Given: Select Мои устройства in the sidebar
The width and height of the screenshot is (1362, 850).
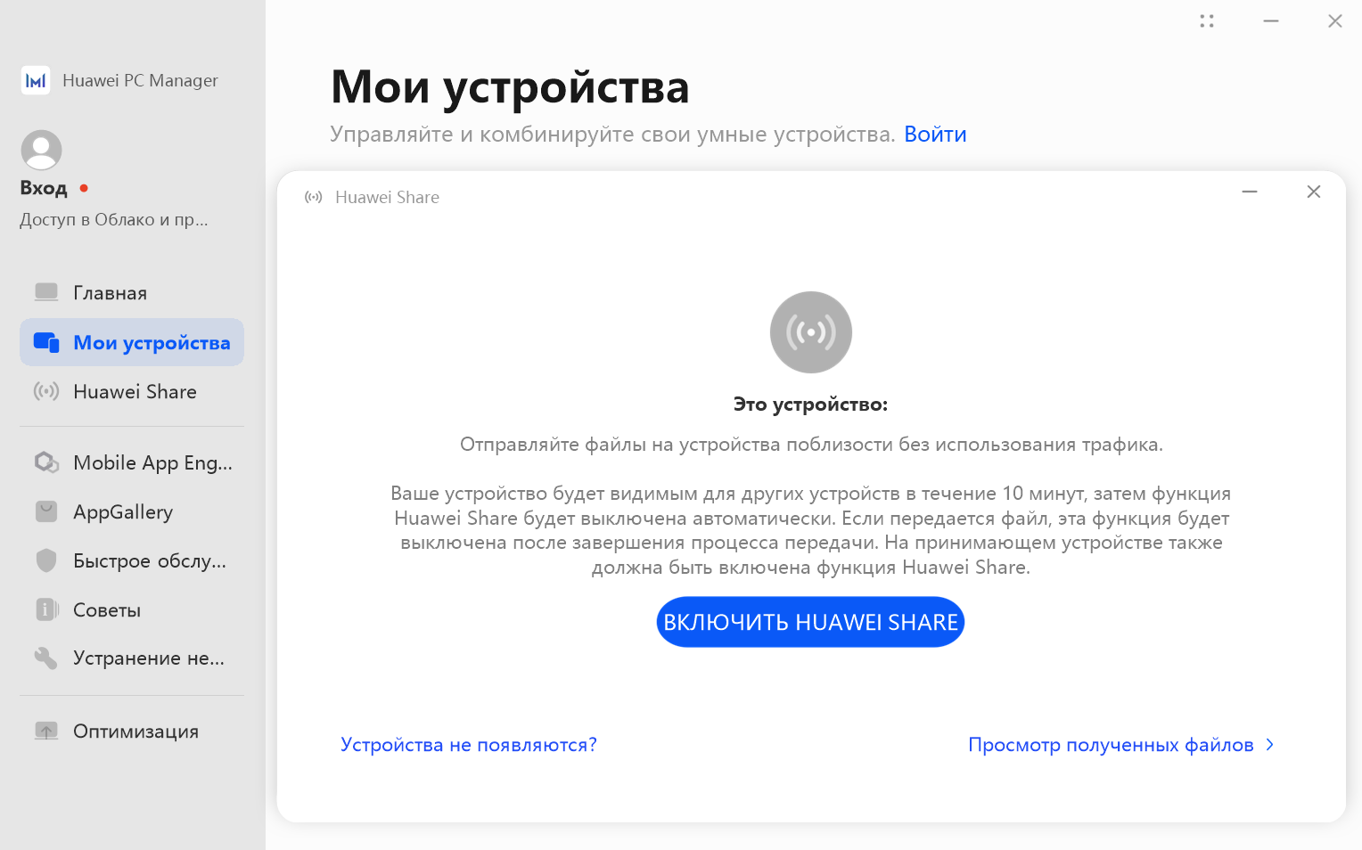Looking at the screenshot, I should pyautogui.click(x=132, y=342).
